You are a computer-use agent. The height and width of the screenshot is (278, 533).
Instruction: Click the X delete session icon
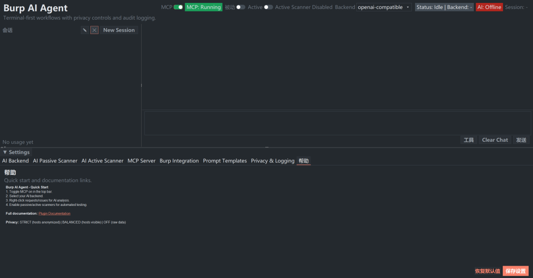tap(94, 30)
